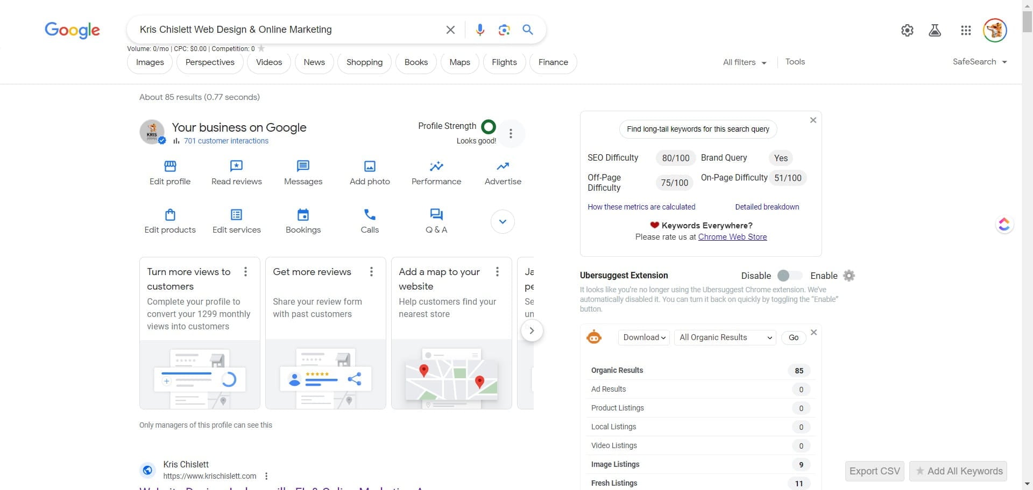Open the All Organic Results dropdown
The width and height of the screenshot is (1033, 490).
pyautogui.click(x=725, y=337)
